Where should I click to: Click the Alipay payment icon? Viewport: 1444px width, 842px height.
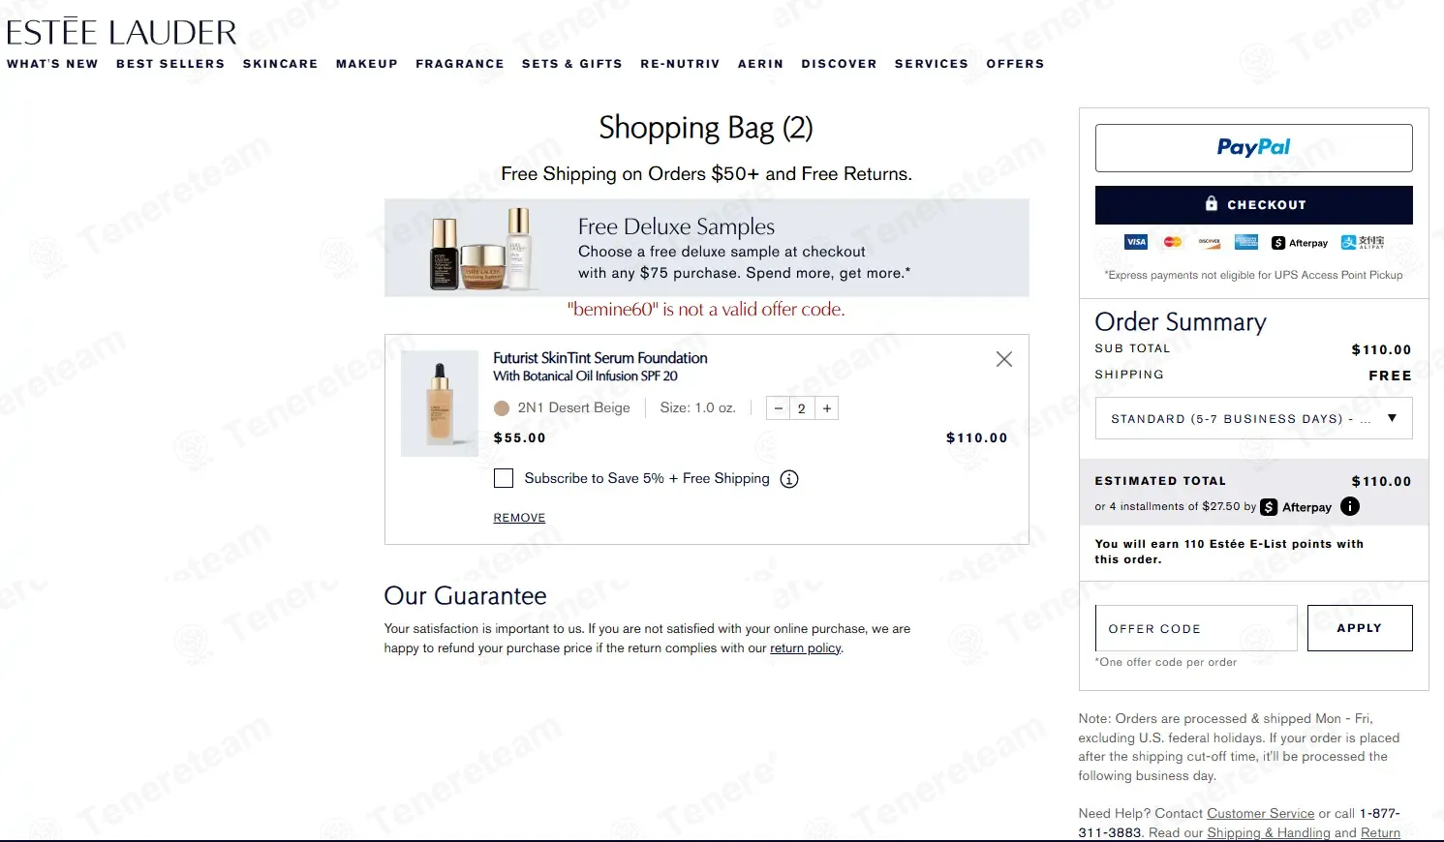(x=1363, y=242)
